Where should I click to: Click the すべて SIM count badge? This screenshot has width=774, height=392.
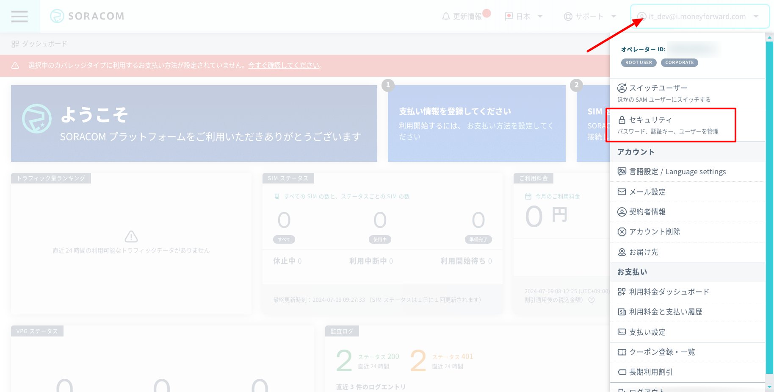pos(284,239)
